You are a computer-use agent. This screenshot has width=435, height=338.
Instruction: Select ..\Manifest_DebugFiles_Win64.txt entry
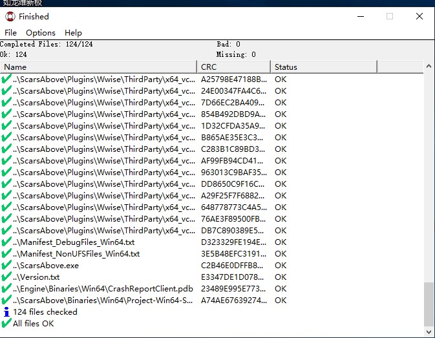pos(74,242)
